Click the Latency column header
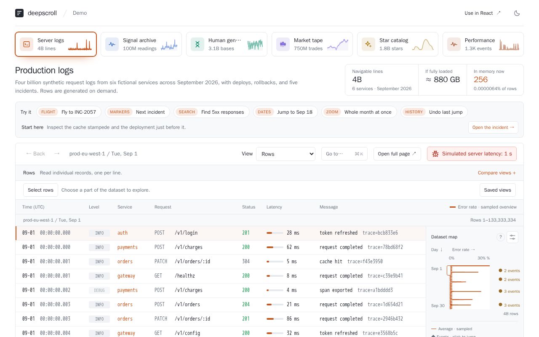Image resolution: width=539 pixels, height=337 pixels. click(x=274, y=207)
